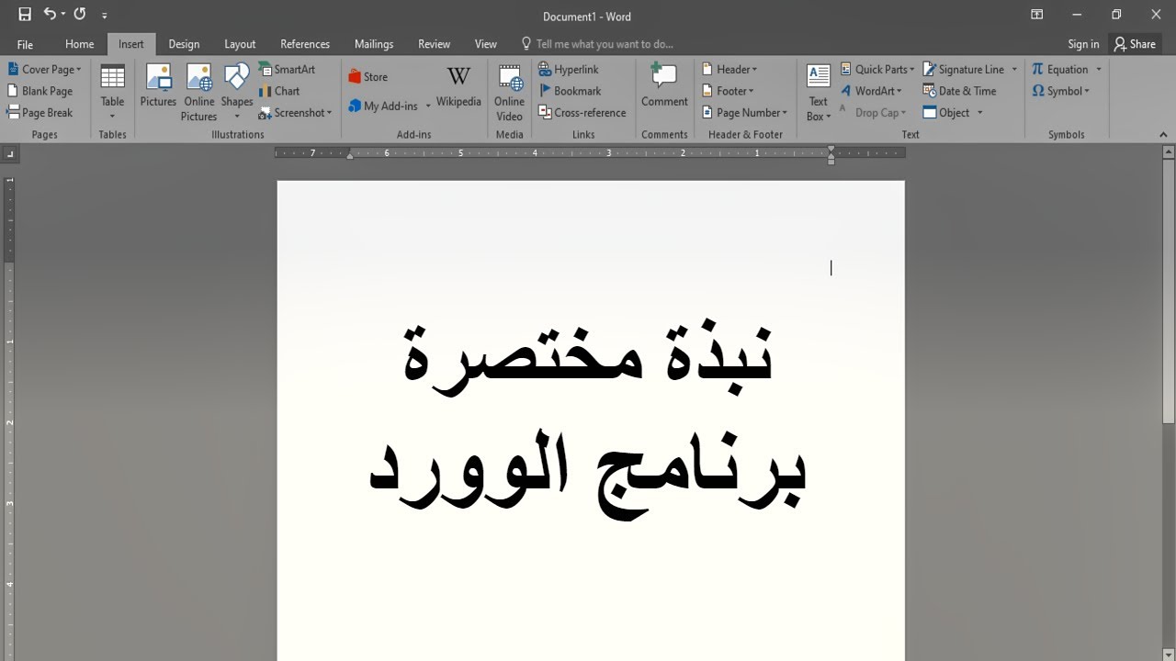This screenshot has height=661, width=1176.
Task: Expand the Object dropdown arrow
Action: click(x=980, y=113)
